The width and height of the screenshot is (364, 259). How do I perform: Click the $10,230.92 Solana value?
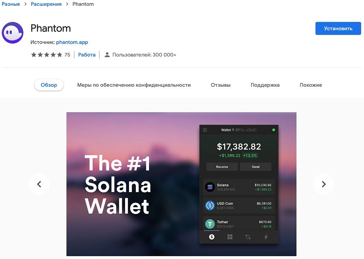[x=263, y=185]
